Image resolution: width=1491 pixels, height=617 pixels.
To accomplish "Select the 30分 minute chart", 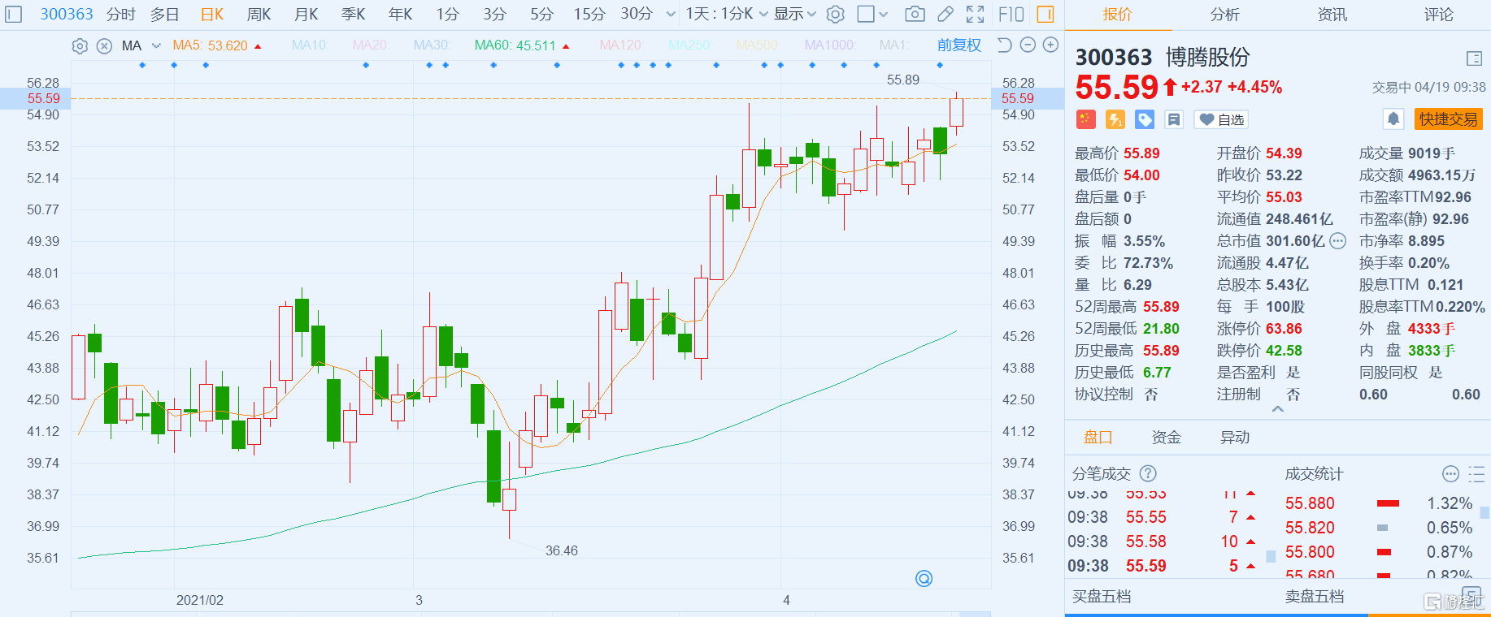I will coord(637,14).
